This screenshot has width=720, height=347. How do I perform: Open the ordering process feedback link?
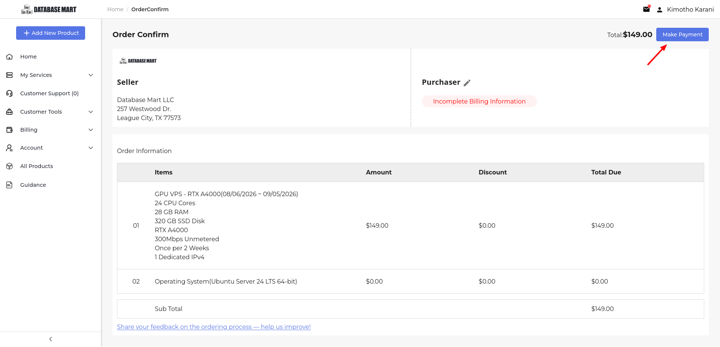(214, 327)
